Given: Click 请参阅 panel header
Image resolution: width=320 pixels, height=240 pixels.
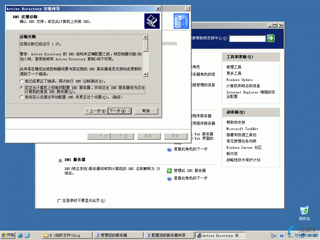Looking at the screenshot, I should click(x=251, y=112).
